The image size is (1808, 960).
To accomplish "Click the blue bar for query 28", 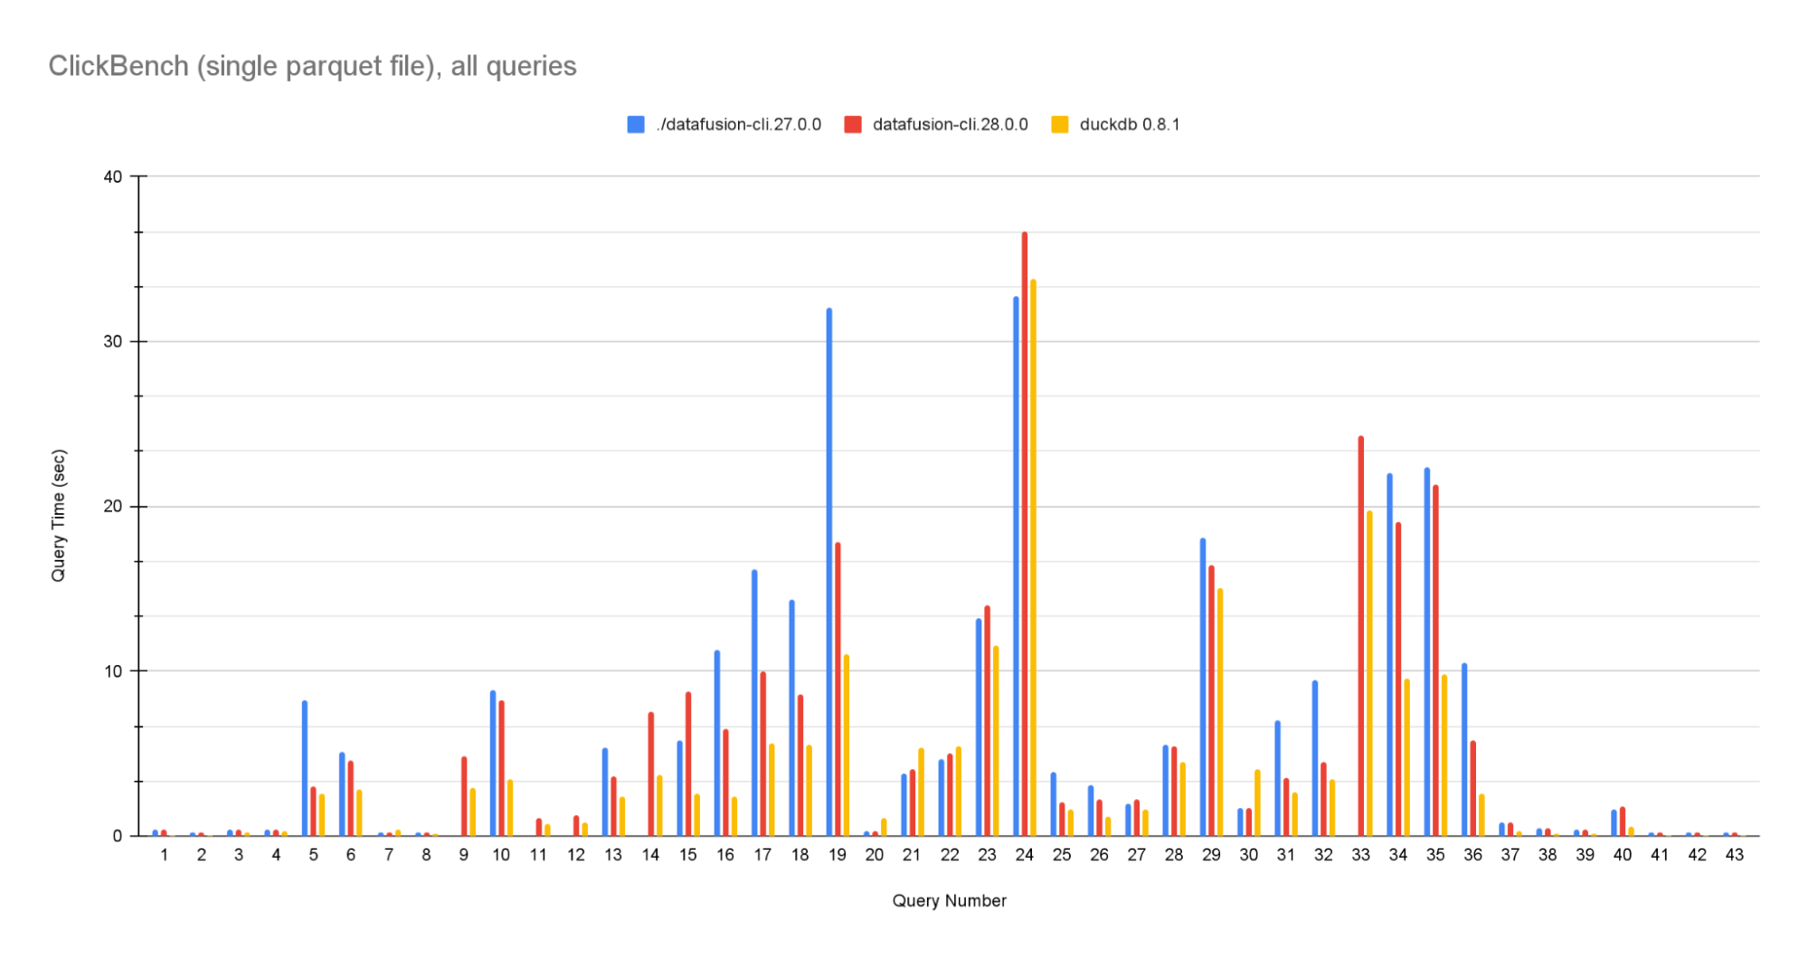I will point(1166,791).
